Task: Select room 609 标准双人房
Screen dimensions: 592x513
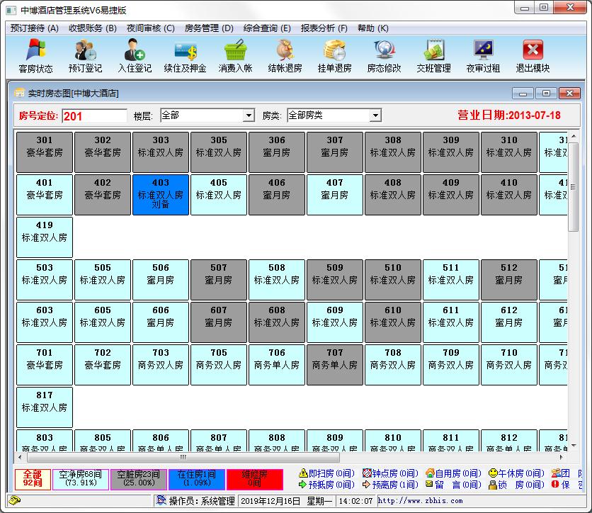Action: coord(335,322)
